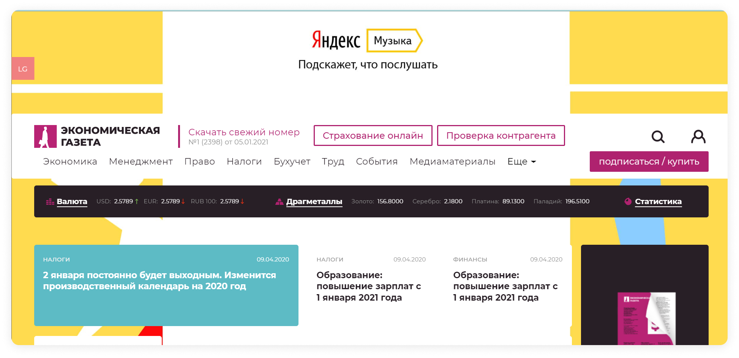Expand the Еще dropdown menu

tap(521, 162)
